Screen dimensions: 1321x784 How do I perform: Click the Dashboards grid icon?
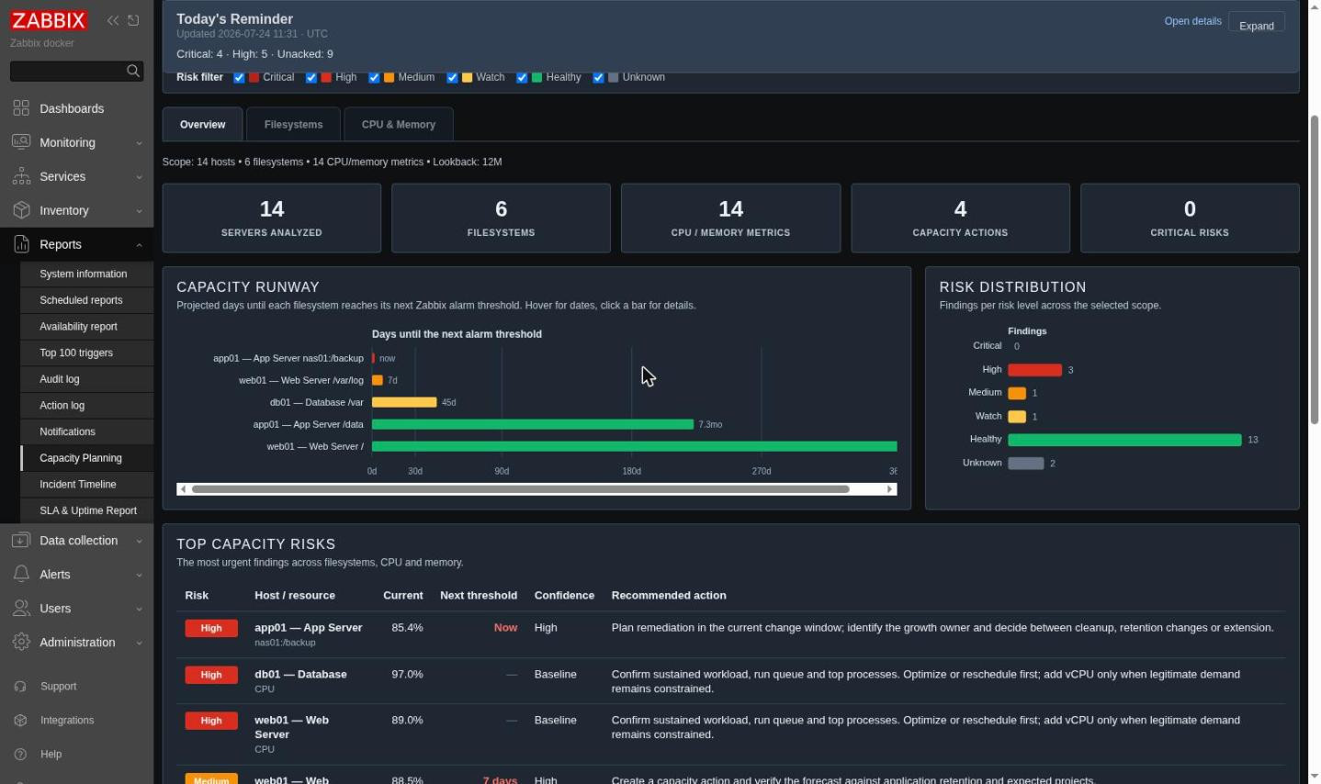(x=21, y=108)
